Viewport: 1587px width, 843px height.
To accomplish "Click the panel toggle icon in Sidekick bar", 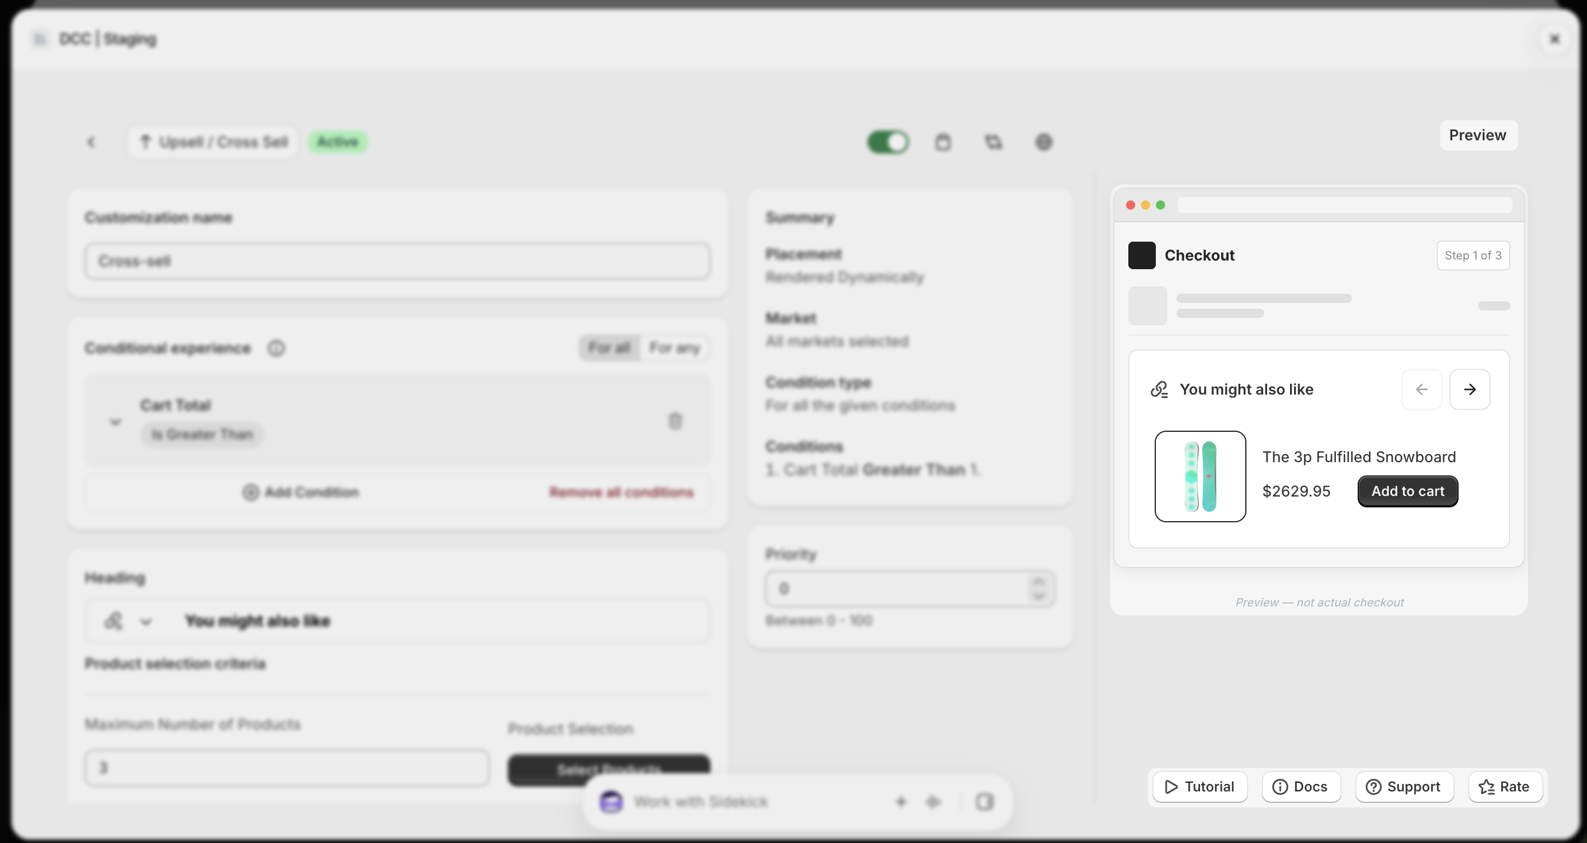I will [984, 802].
